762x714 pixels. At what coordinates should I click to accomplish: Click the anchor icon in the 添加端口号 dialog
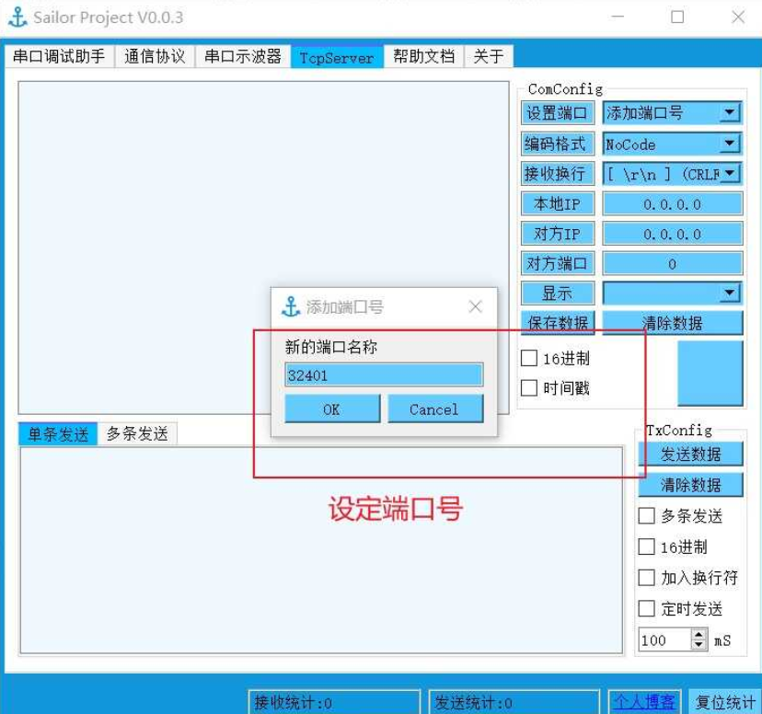tap(292, 306)
